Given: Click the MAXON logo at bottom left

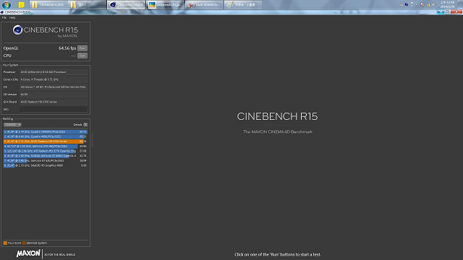Looking at the screenshot, I should pyautogui.click(x=28, y=253).
